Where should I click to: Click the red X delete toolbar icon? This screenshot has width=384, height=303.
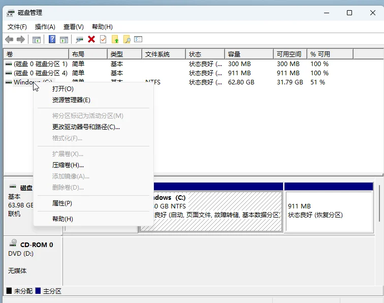tap(91, 39)
